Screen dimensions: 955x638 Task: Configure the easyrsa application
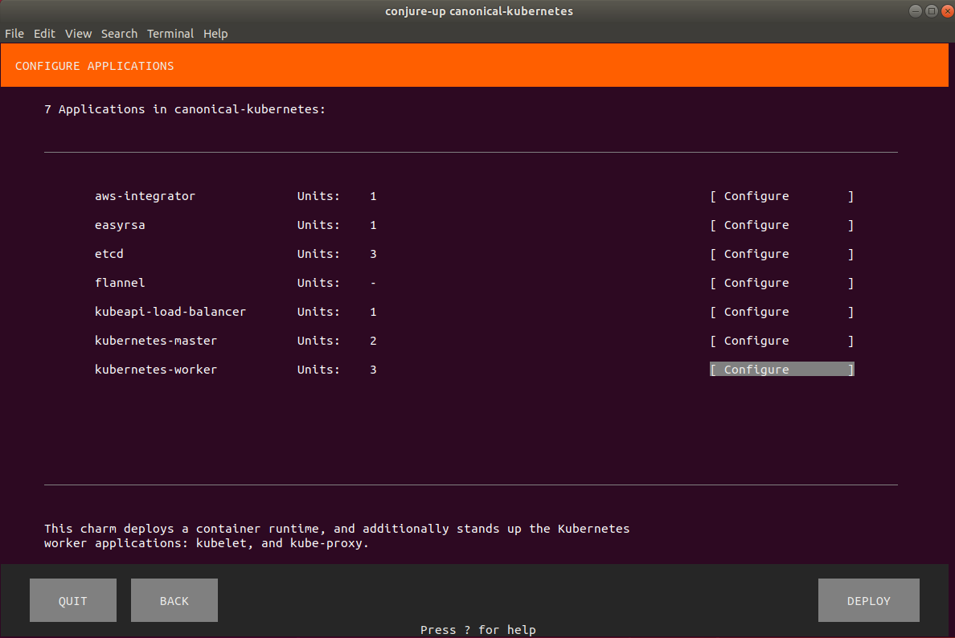pos(781,225)
